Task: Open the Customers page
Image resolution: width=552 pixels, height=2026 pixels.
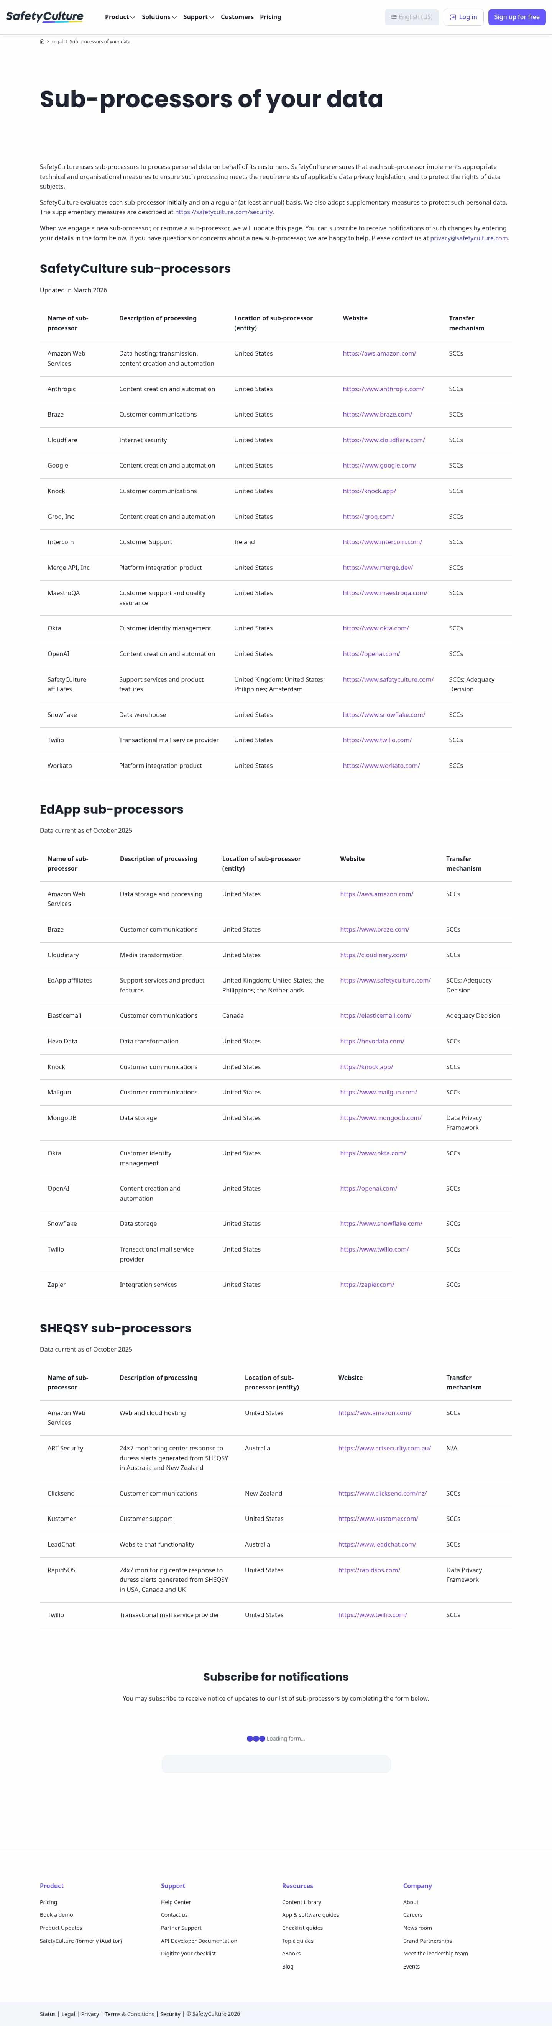Action: (237, 17)
